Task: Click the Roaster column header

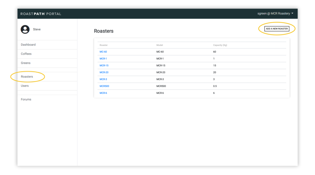Action: pyautogui.click(x=103, y=45)
